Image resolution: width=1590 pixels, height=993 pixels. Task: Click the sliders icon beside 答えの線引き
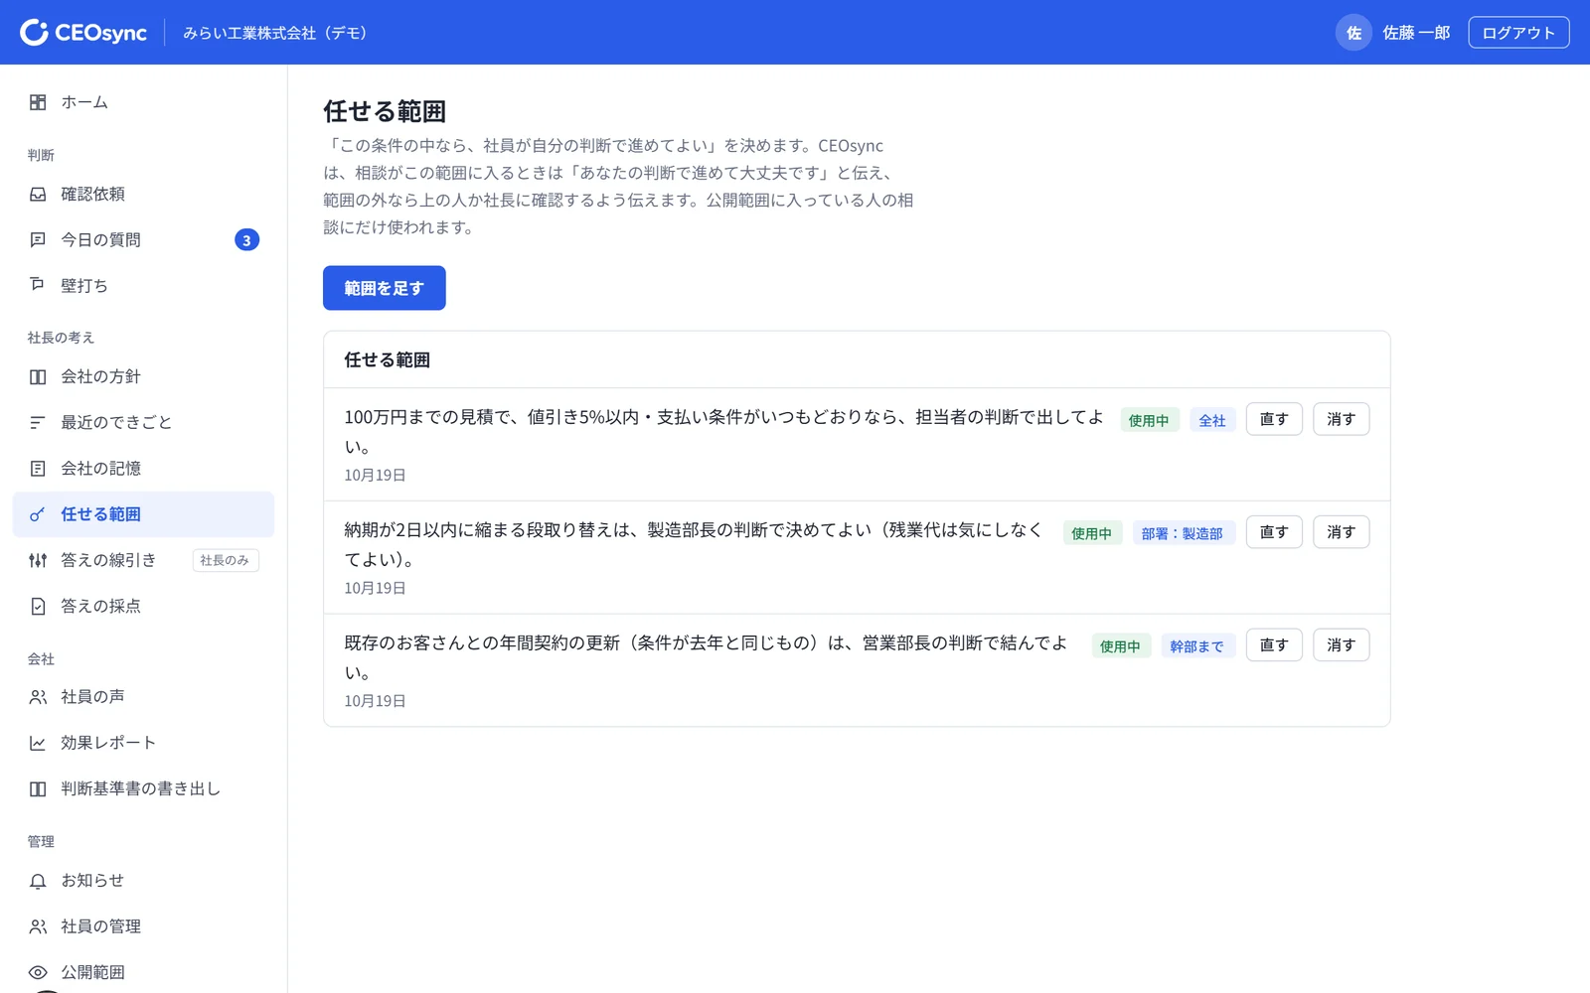click(38, 560)
